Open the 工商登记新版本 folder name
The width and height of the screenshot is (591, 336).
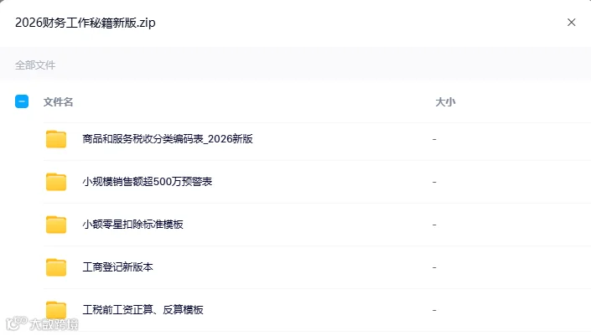coord(118,267)
